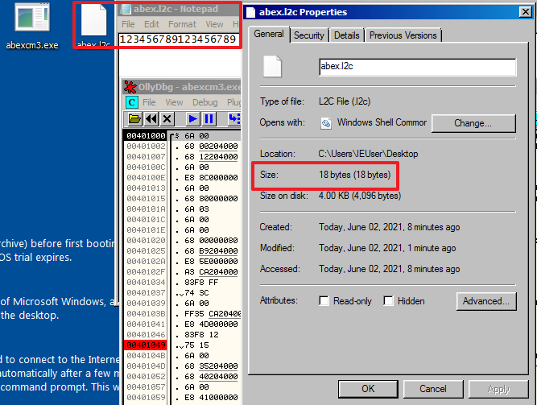Click Step into icon in OllyDbg toolbar

point(234,119)
